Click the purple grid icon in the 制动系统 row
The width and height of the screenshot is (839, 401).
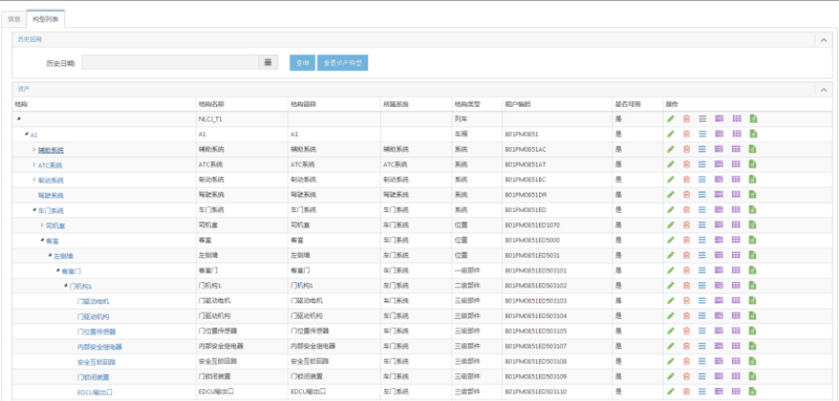(736, 180)
